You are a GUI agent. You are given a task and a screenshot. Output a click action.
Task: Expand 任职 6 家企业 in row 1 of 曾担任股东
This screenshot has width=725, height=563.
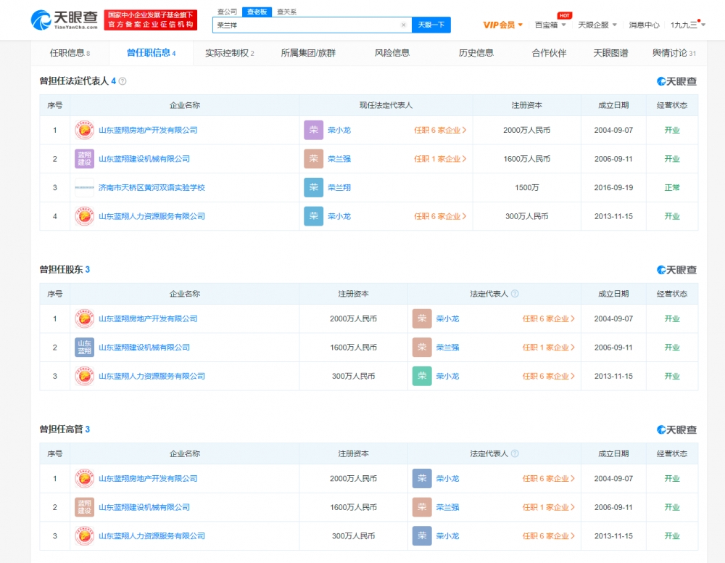549,319
